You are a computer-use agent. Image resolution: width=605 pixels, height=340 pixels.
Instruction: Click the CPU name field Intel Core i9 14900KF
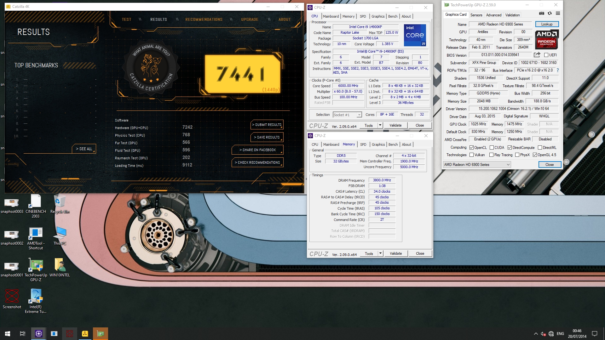pos(366,27)
